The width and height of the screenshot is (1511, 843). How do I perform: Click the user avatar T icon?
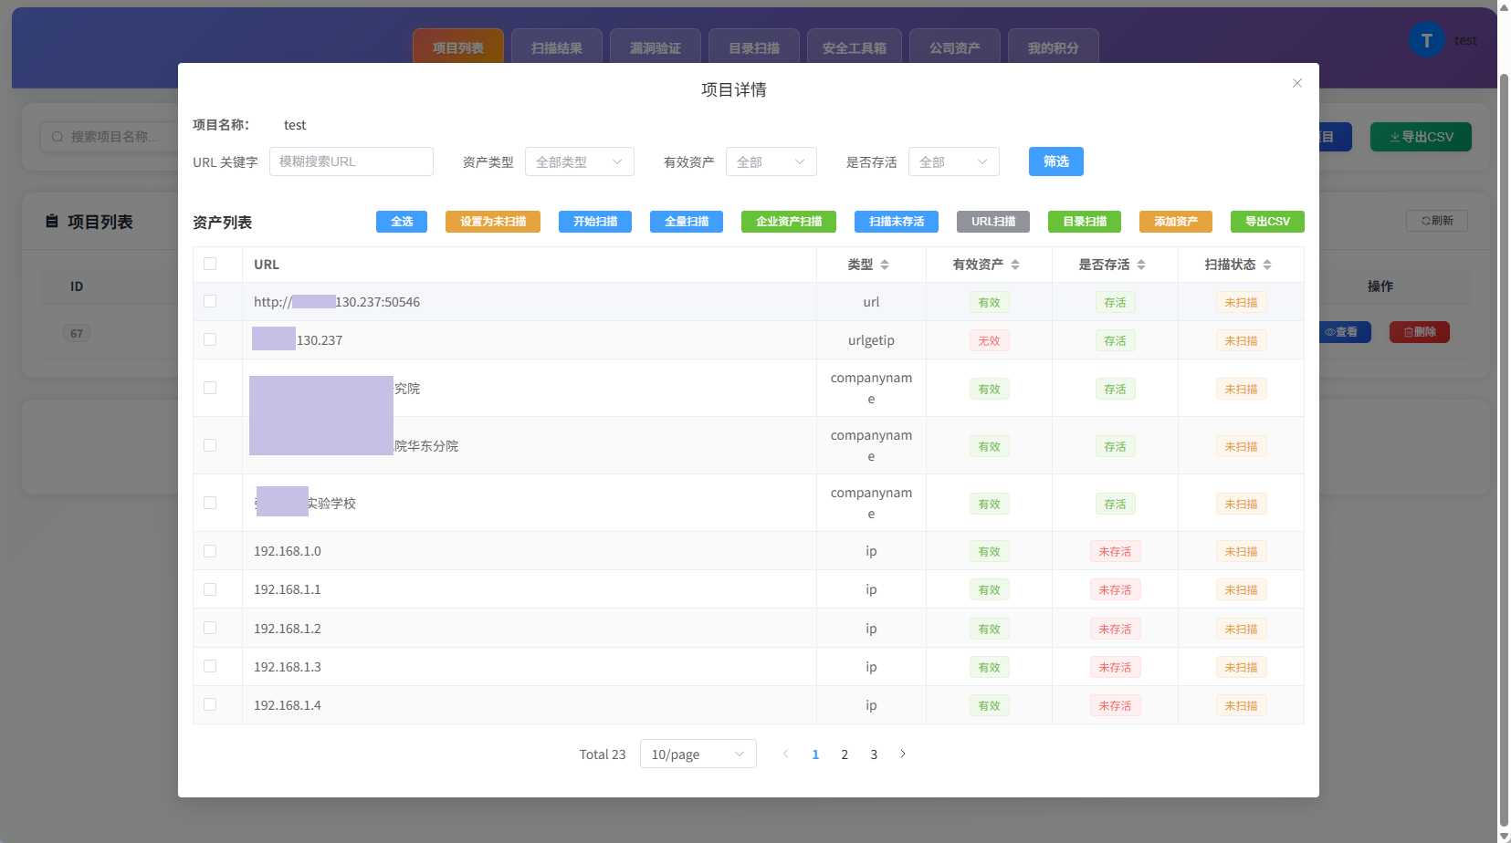click(1426, 40)
